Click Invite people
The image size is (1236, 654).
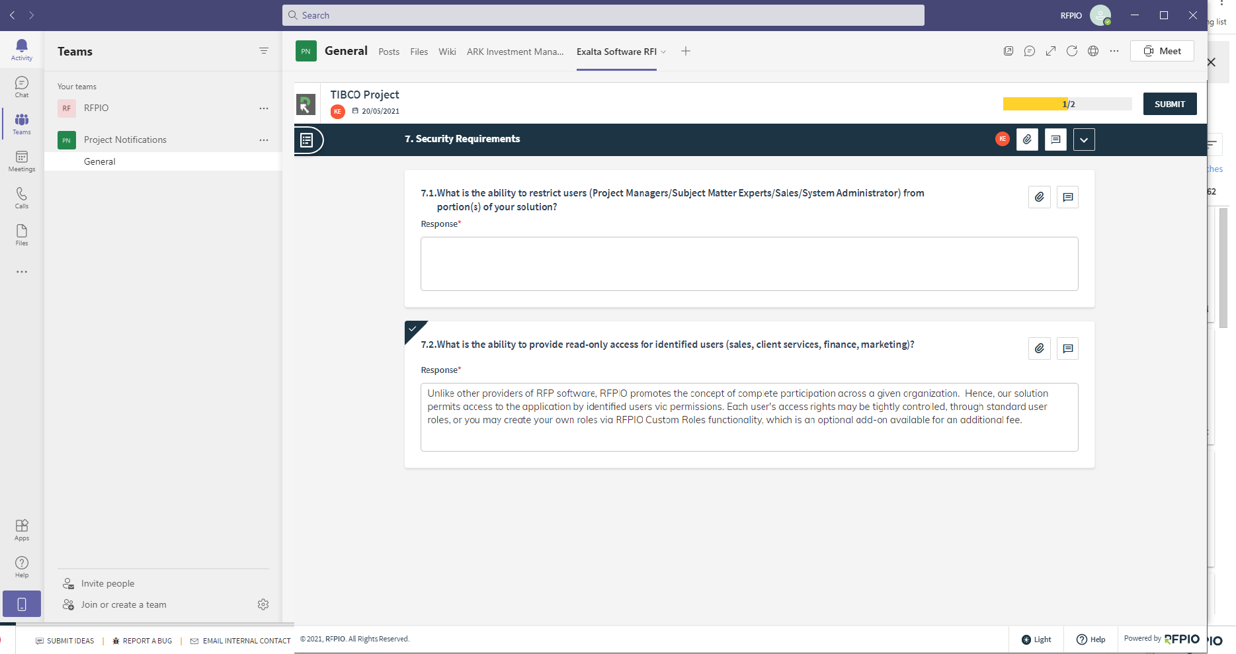99,583
